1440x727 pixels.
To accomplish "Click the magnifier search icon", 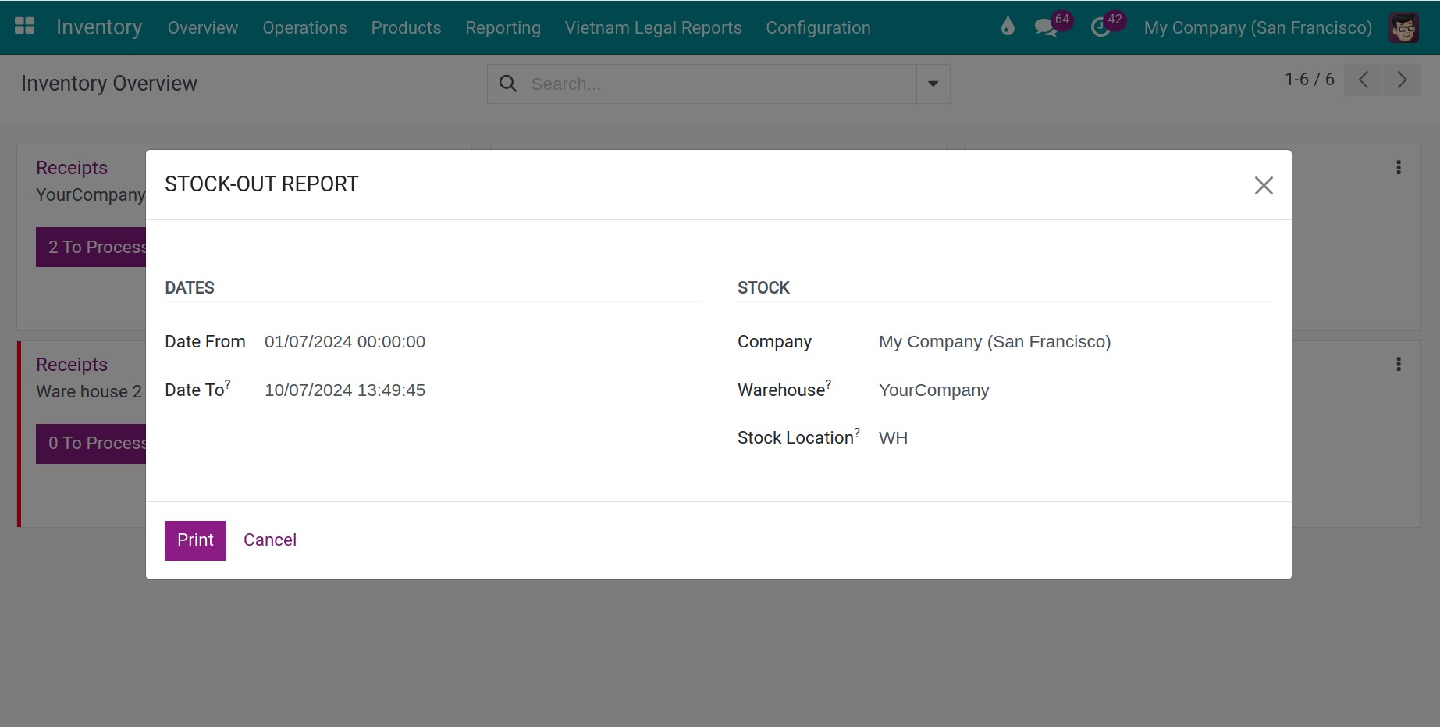I will point(508,84).
